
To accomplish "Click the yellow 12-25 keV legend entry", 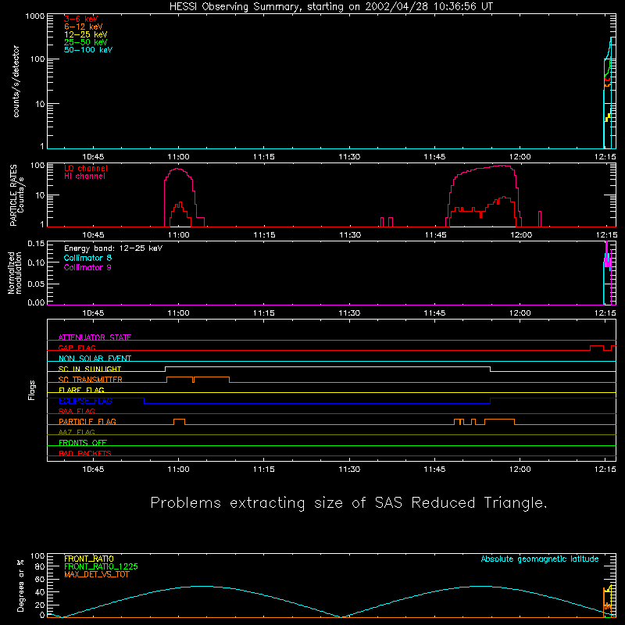I will point(86,34).
